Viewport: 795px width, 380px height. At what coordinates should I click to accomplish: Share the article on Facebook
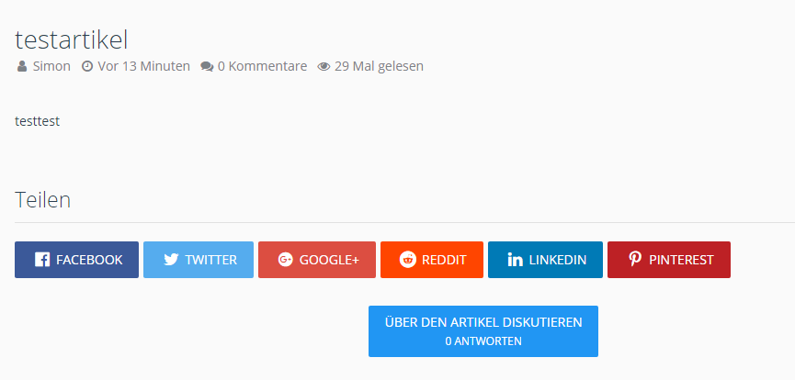point(77,260)
